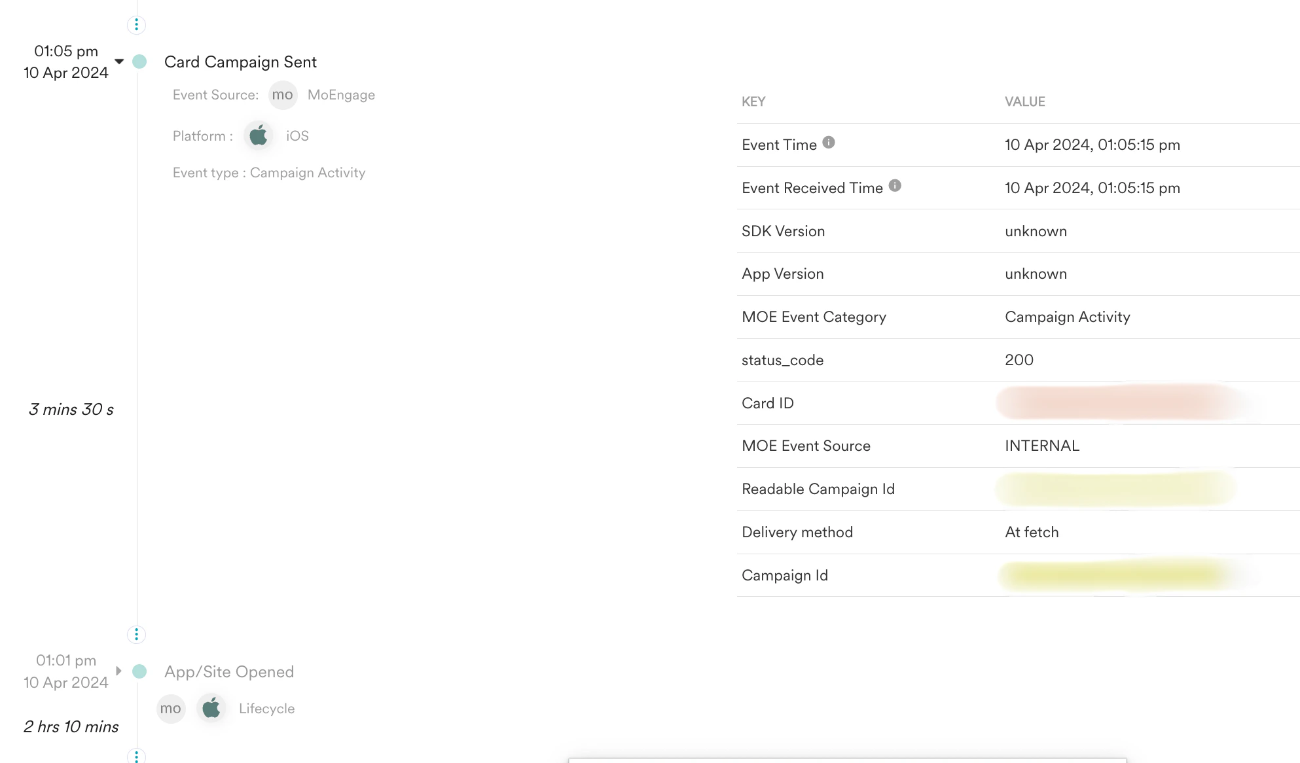Toggle the timeline dot next to App/Site Opened
Image resolution: width=1300 pixels, height=763 pixels.
(139, 671)
